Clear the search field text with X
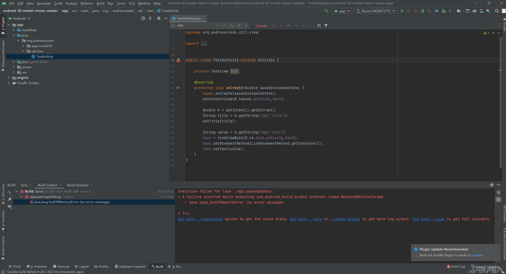 pyautogui.click(x=217, y=26)
